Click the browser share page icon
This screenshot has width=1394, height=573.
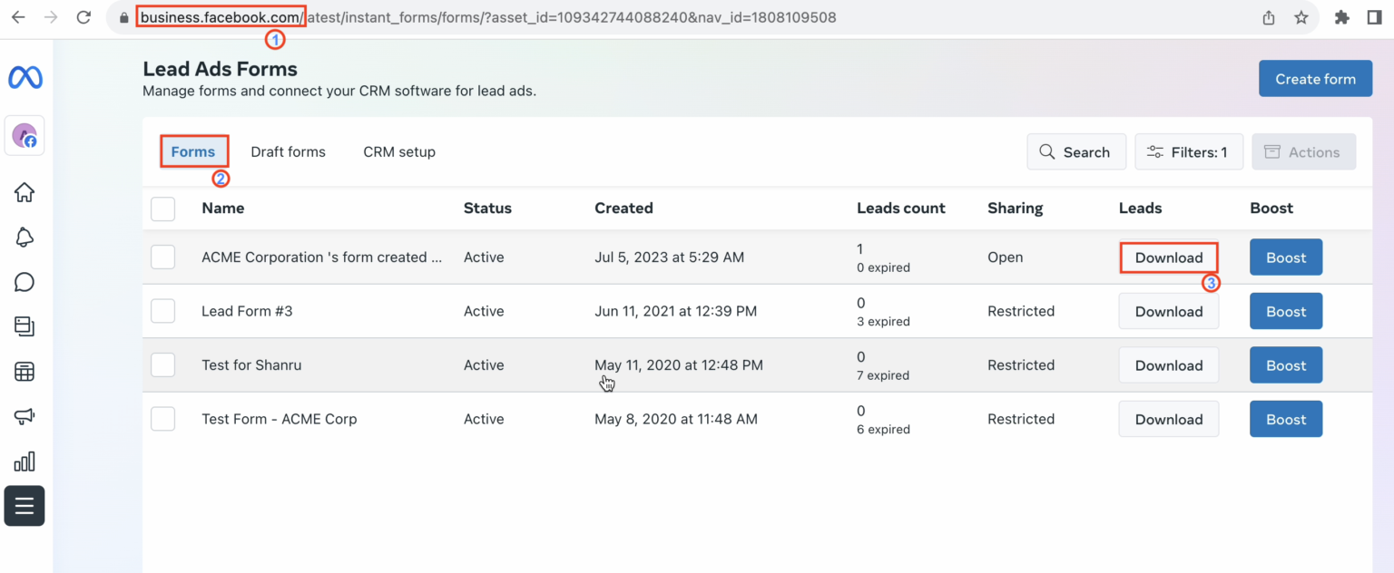(1269, 17)
